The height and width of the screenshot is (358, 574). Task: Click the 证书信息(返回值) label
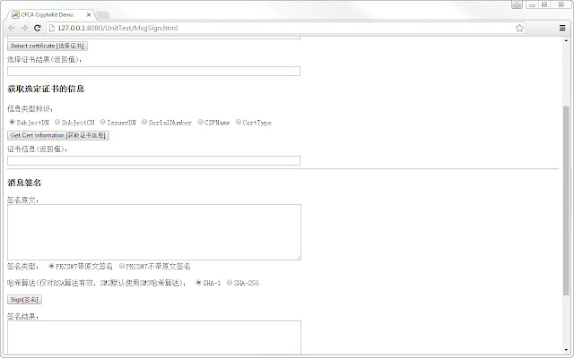(x=38, y=149)
